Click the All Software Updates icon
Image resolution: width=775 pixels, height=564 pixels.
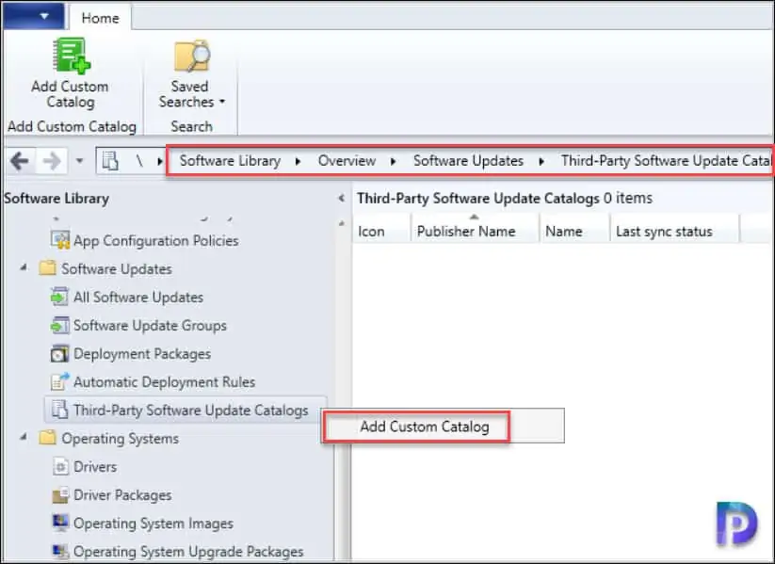tap(59, 297)
